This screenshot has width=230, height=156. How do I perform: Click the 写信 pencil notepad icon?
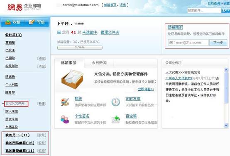[32, 22]
